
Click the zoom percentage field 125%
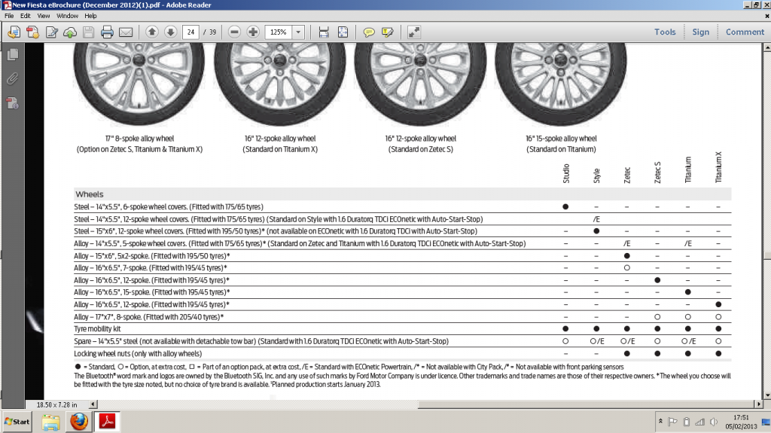[x=279, y=32]
